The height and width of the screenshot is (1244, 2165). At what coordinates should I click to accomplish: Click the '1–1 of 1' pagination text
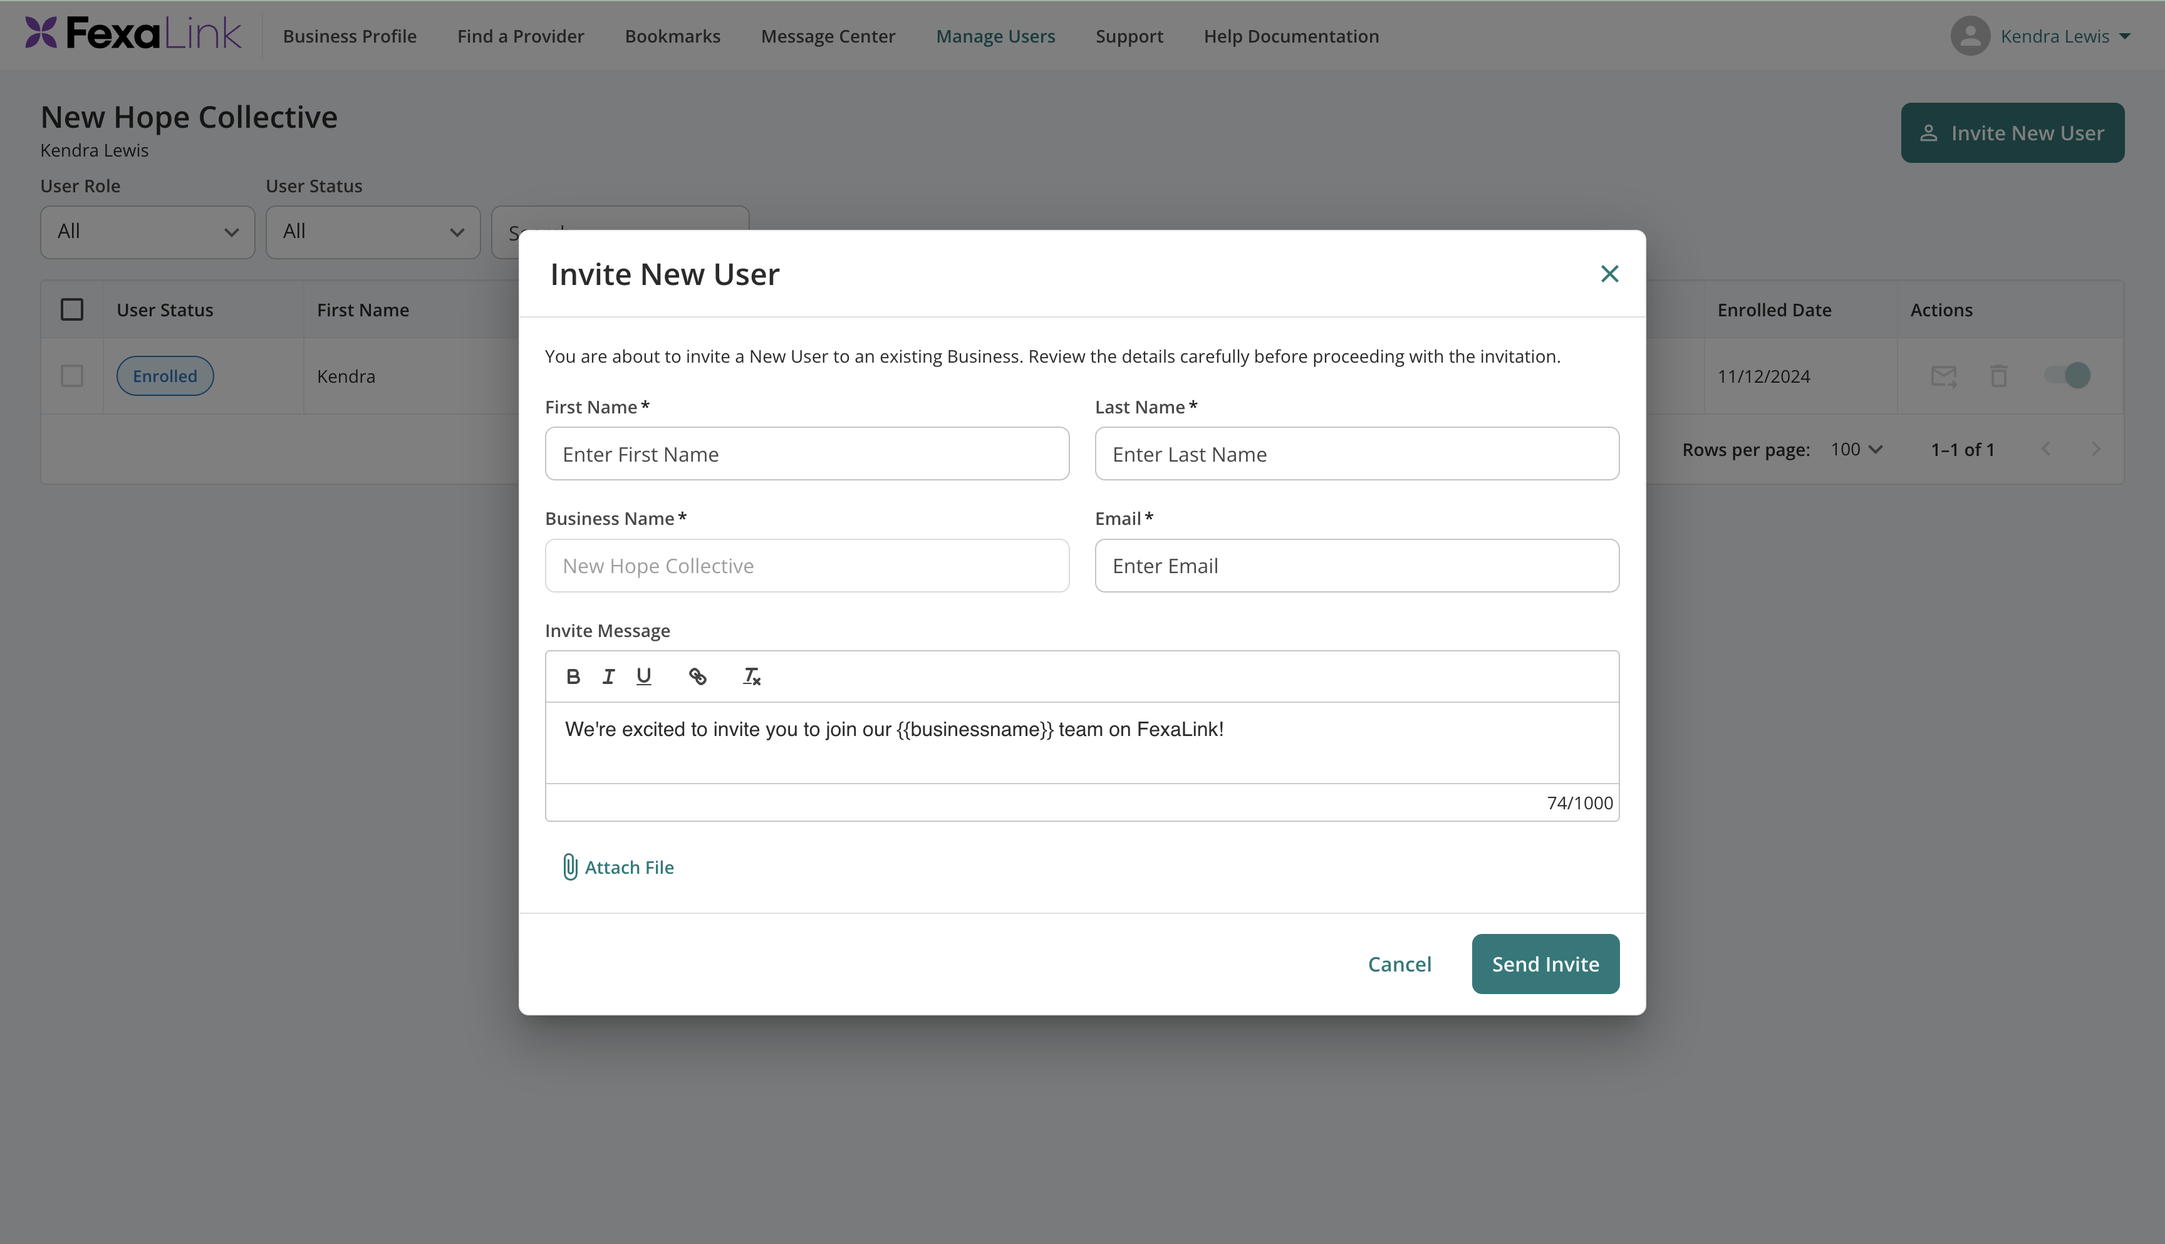click(x=1963, y=449)
